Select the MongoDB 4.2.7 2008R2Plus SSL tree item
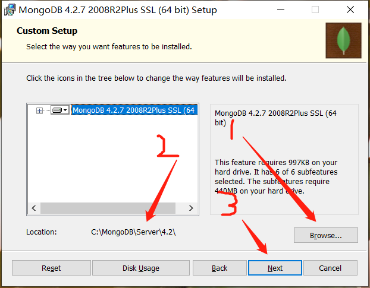 134,110
